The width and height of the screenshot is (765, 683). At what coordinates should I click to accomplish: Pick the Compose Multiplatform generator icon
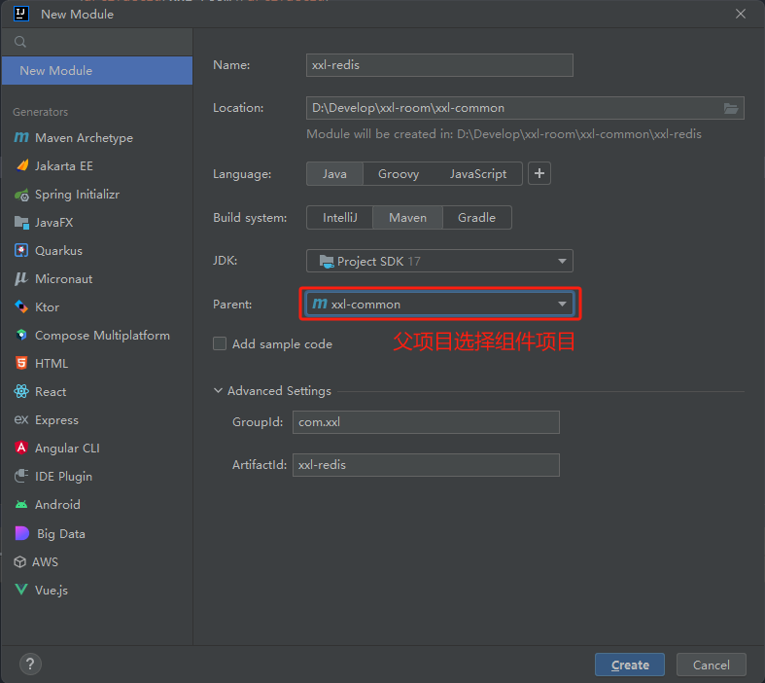click(x=21, y=336)
